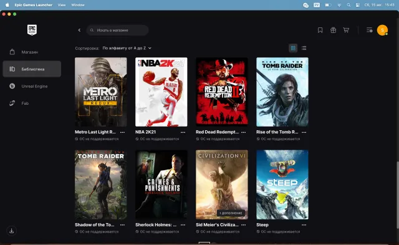The image size is (399, 245).
Task: Open the Fab sidebar tab
Action: point(32,103)
